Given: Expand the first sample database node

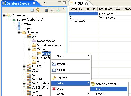Looking at the screenshot, I should point(14,24).
